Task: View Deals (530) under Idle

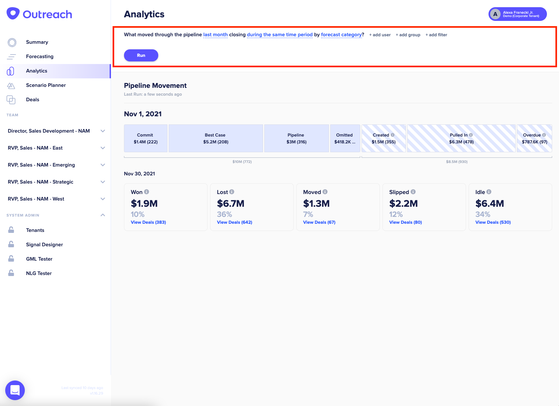Action: click(x=493, y=222)
